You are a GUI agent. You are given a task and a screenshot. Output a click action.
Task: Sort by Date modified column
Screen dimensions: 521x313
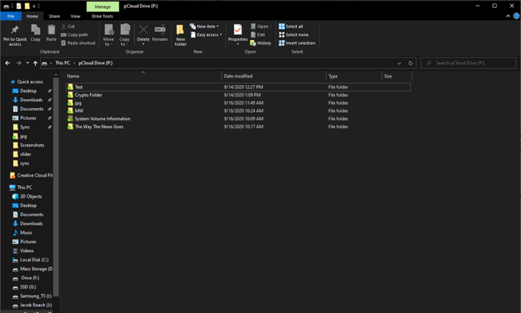(x=274, y=76)
